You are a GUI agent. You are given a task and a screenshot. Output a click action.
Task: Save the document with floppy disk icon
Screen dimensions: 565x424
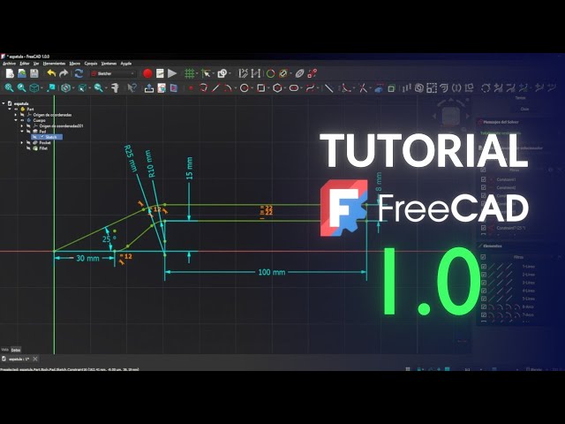[x=34, y=73]
